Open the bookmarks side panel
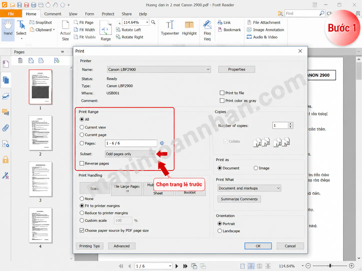Screen dimensions: 362x271 tap(6, 64)
